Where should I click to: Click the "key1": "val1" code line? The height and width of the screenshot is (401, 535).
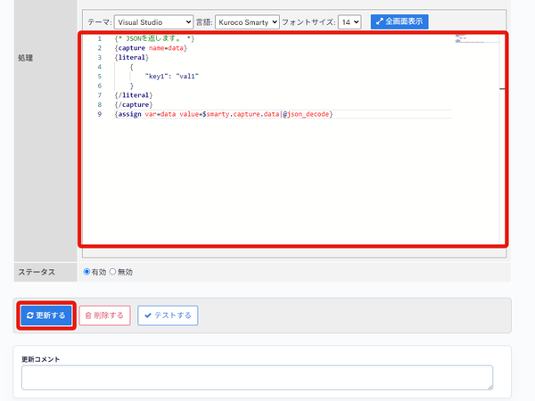tap(171, 77)
